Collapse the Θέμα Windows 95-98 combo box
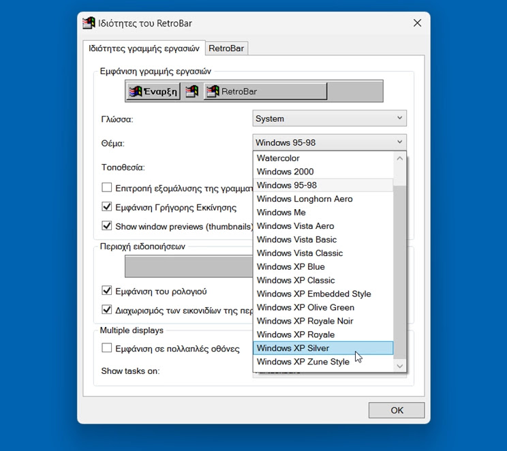Image resolution: width=507 pixels, height=451 pixels. coord(330,142)
